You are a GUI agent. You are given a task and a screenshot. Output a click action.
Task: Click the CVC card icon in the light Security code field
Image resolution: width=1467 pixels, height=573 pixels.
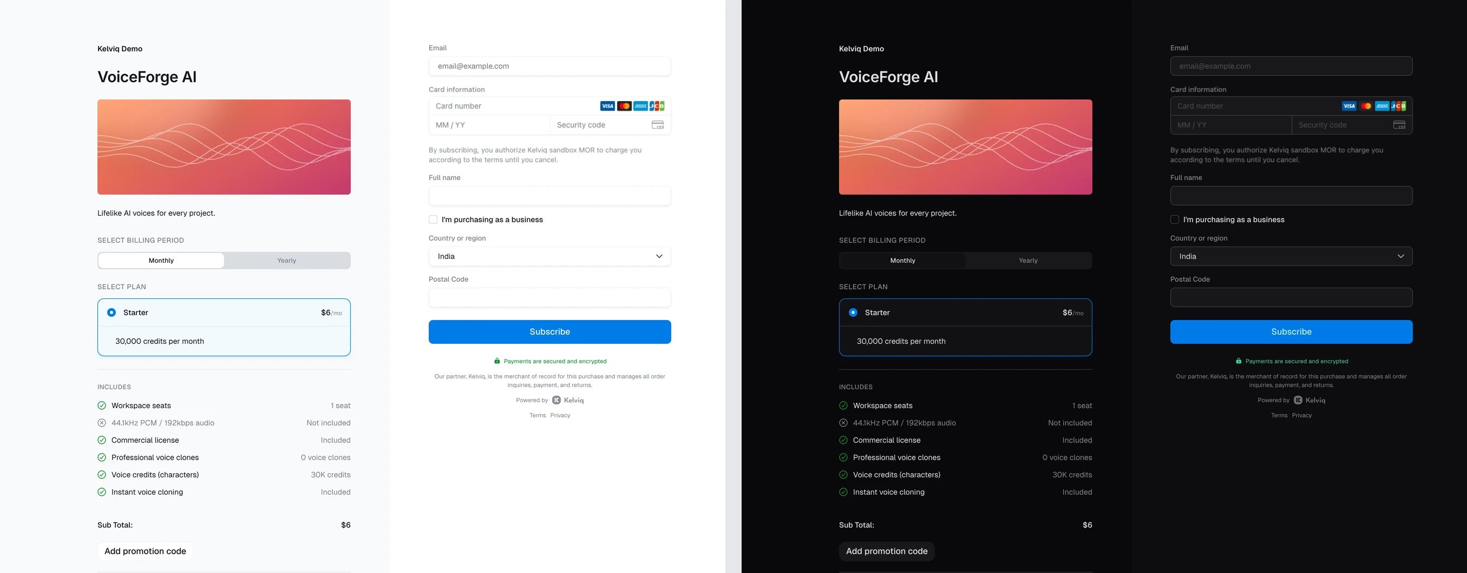(x=658, y=125)
